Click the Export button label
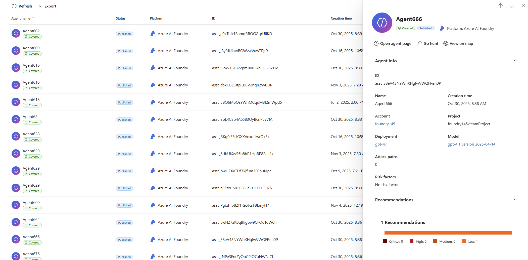 [50, 6]
